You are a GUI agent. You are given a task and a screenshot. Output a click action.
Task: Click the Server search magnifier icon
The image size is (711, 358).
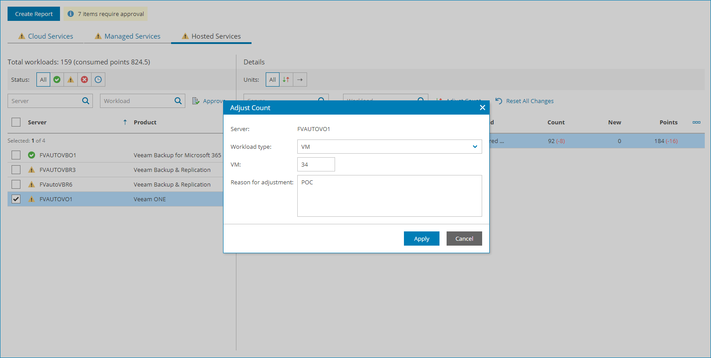coord(86,101)
